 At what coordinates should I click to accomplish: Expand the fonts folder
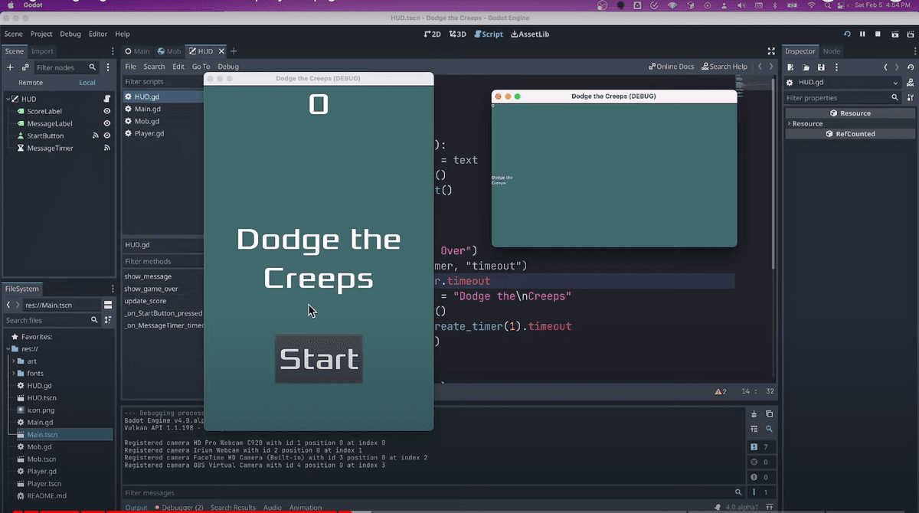click(x=13, y=373)
